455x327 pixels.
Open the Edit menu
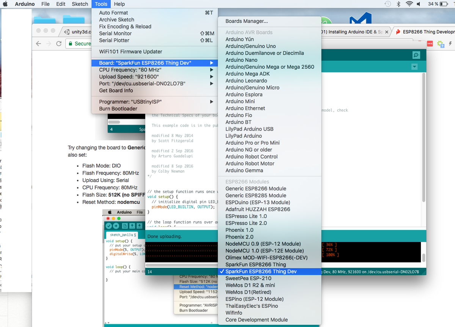coord(61,4)
